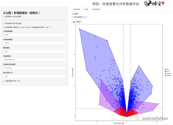The width and height of the screenshot is (173, 125).
Task: Click the blue legend dot in Groups
Action: (165, 71)
